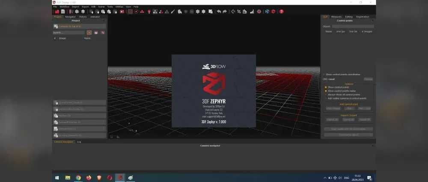The width and height of the screenshot is (428, 182).
Task: Toggle Show control points coordinates checkbox
Action: click(x=324, y=74)
